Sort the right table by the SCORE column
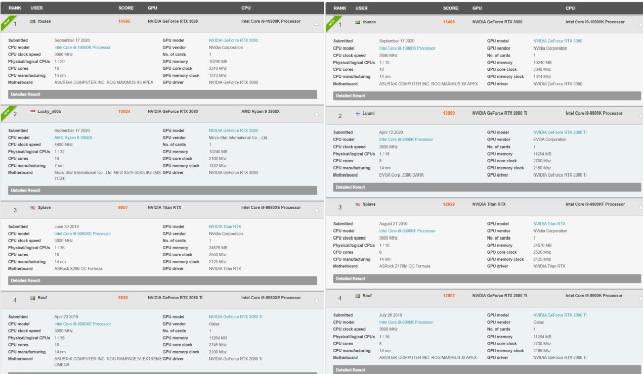The height and width of the screenshot is (374, 643). pyautogui.click(x=450, y=8)
